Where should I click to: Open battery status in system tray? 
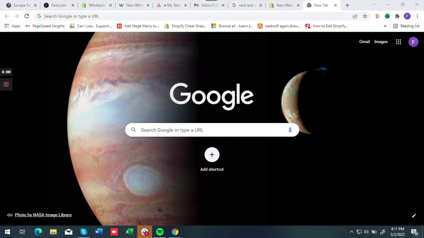pyautogui.click(x=374, y=232)
